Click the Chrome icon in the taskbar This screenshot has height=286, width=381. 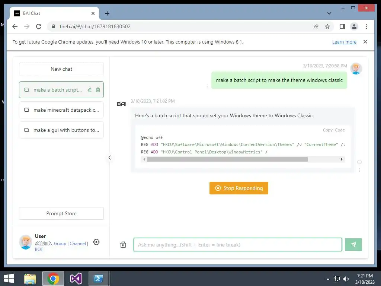click(53, 279)
